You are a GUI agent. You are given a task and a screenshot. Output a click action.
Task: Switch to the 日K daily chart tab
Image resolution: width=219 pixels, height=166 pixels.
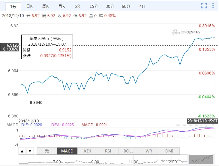[29, 6]
